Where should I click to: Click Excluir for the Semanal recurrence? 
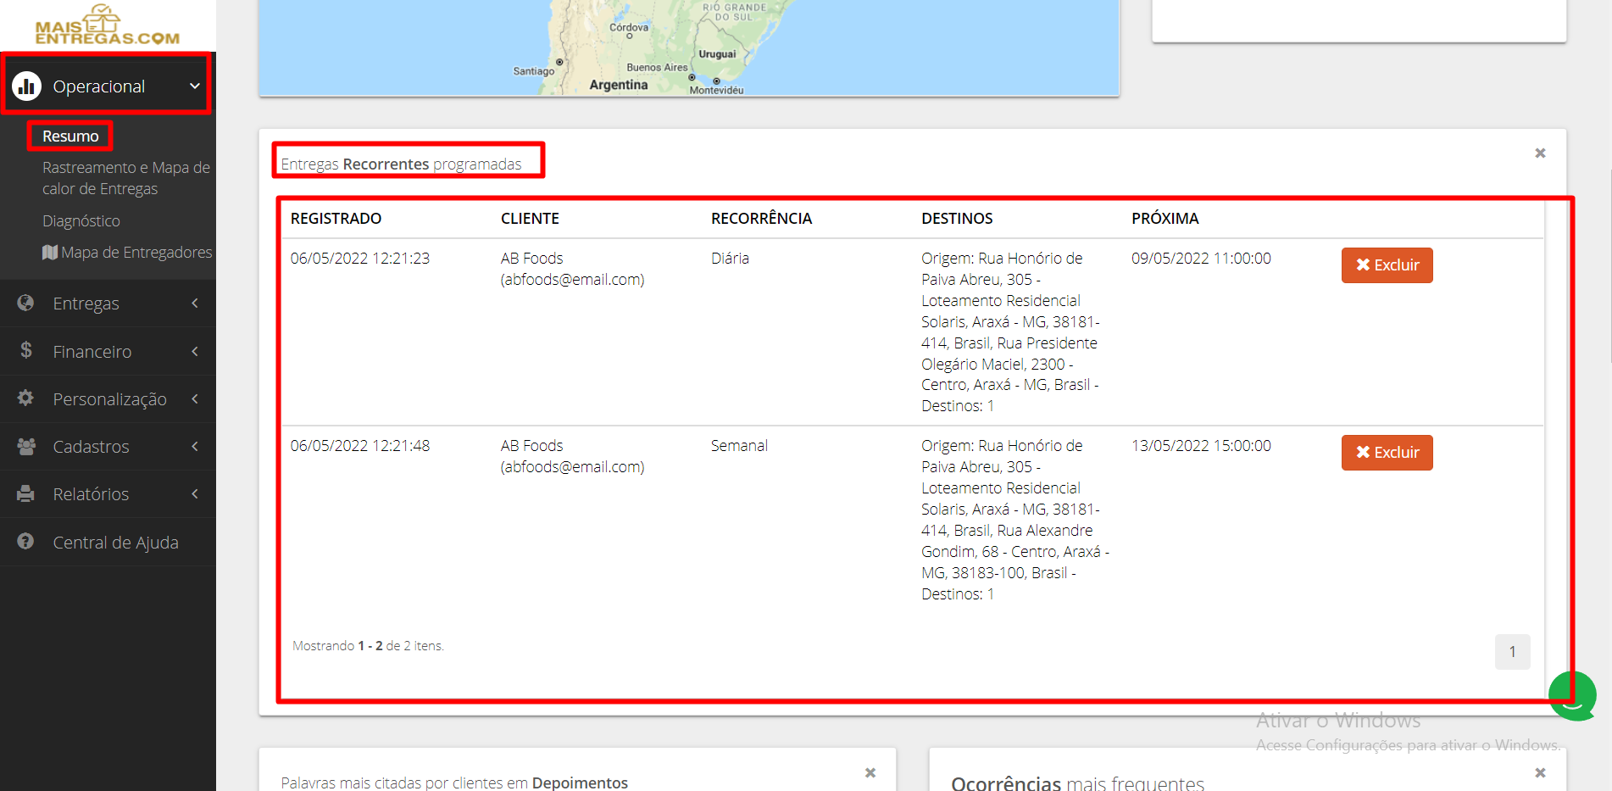tap(1387, 453)
